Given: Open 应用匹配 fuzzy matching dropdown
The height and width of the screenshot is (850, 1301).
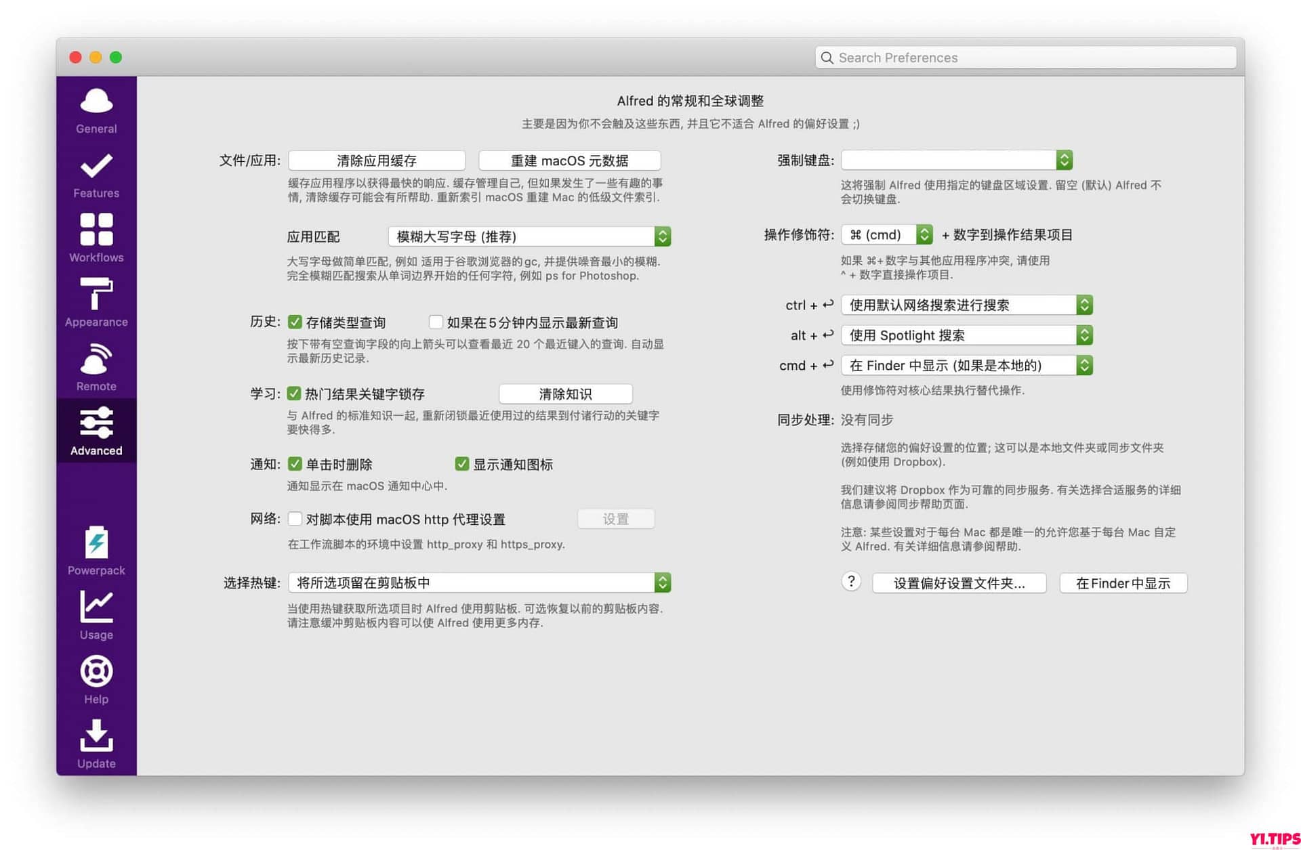Looking at the screenshot, I should 529,236.
